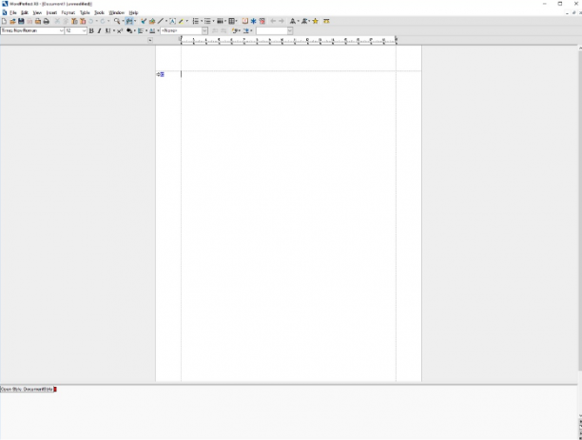Click the yellow star toolbar icon
This screenshot has width=582, height=440.
pos(316,21)
